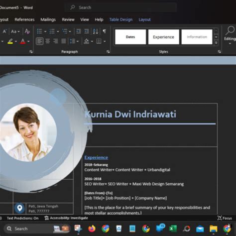The height and width of the screenshot is (236, 236).
Task: Click the Experience heading link
Action: pos(96,157)
